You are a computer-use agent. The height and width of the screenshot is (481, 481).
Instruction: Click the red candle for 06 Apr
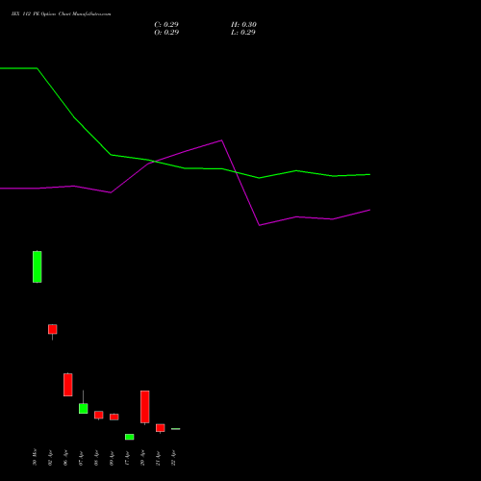click(68, 385)
